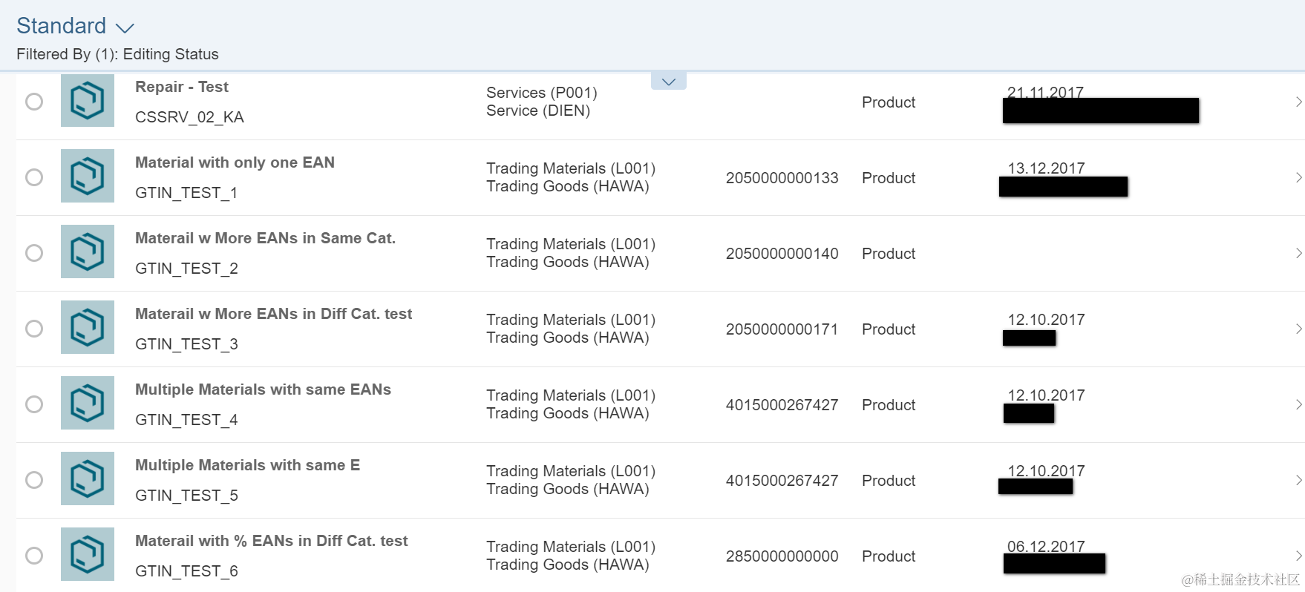
Task: Open details arrow for Repair - Test row
Action: coord(1298,102)
